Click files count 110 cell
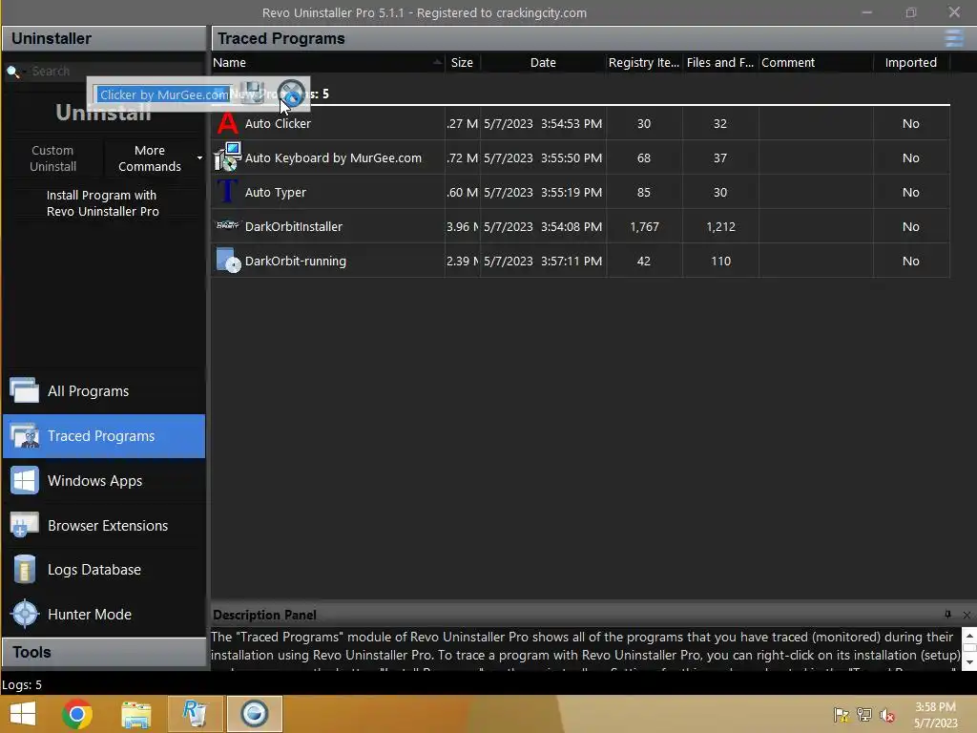 [720, 261]
